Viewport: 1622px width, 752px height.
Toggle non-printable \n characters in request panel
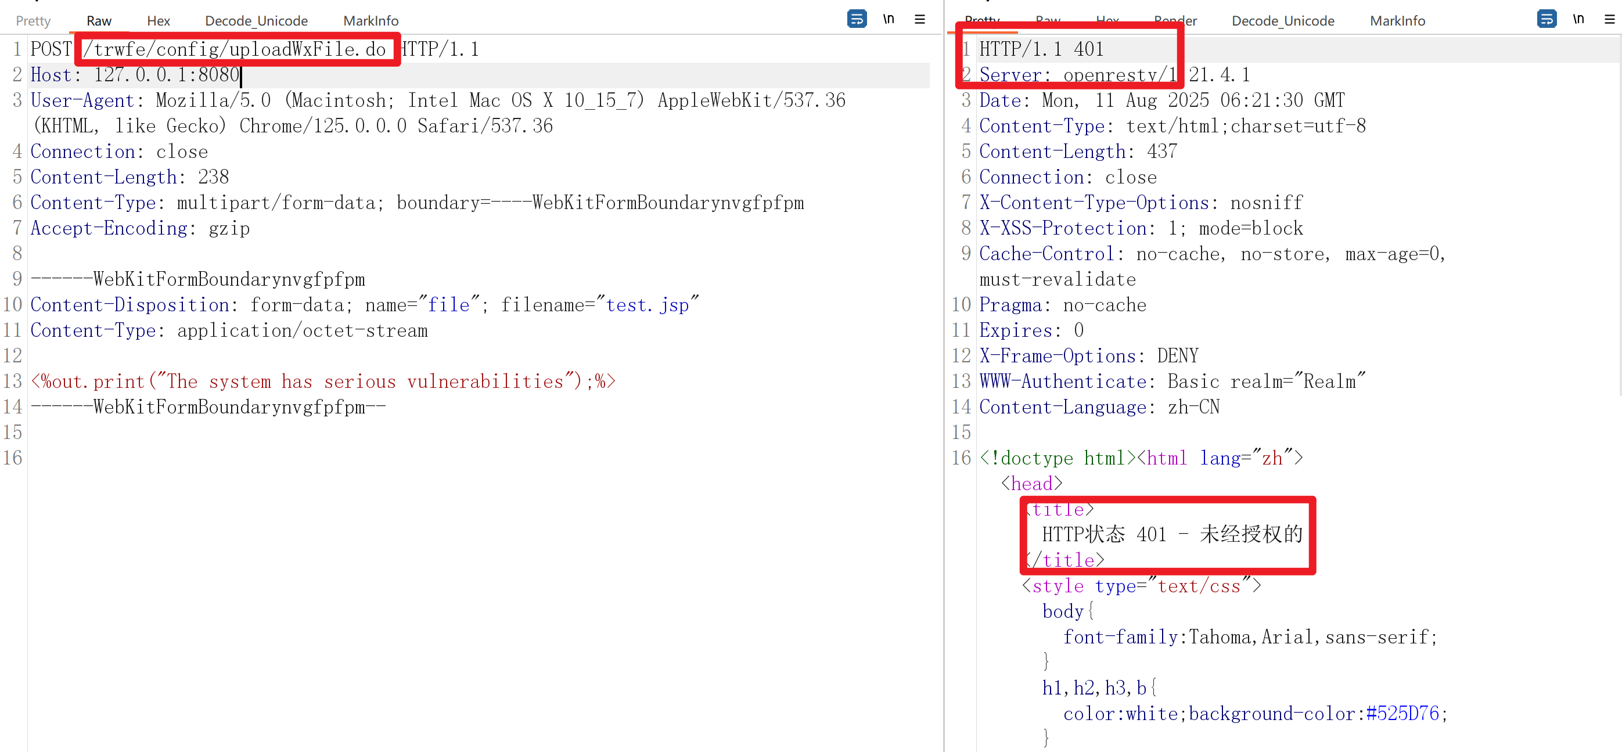point(888,19)
